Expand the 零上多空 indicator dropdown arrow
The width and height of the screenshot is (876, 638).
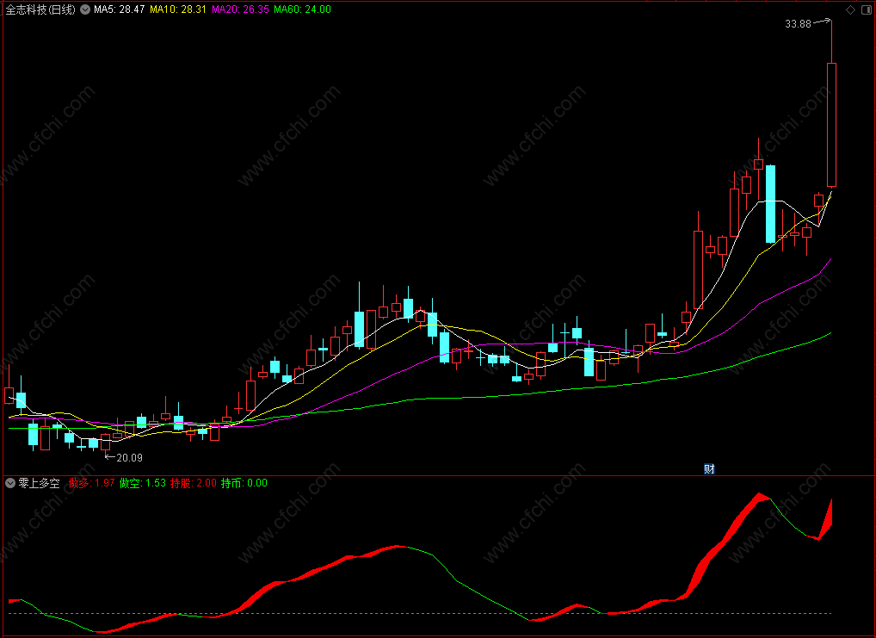(x=10, y=483)
